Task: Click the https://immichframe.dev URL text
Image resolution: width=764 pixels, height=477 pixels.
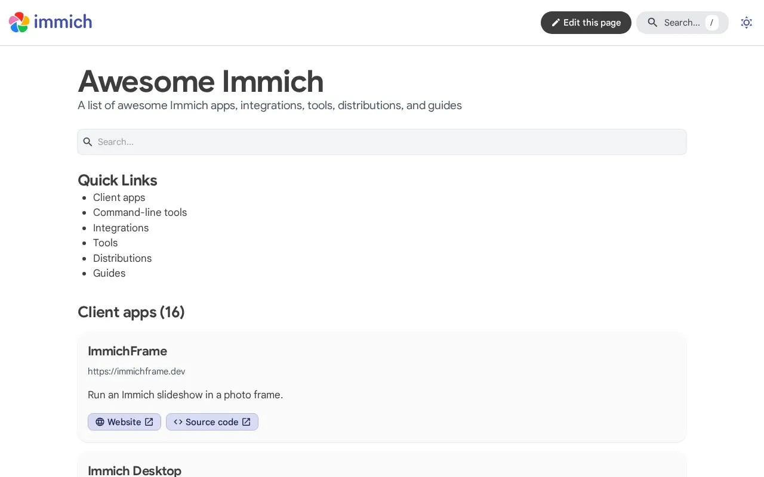Action: [x=136, y=371]
